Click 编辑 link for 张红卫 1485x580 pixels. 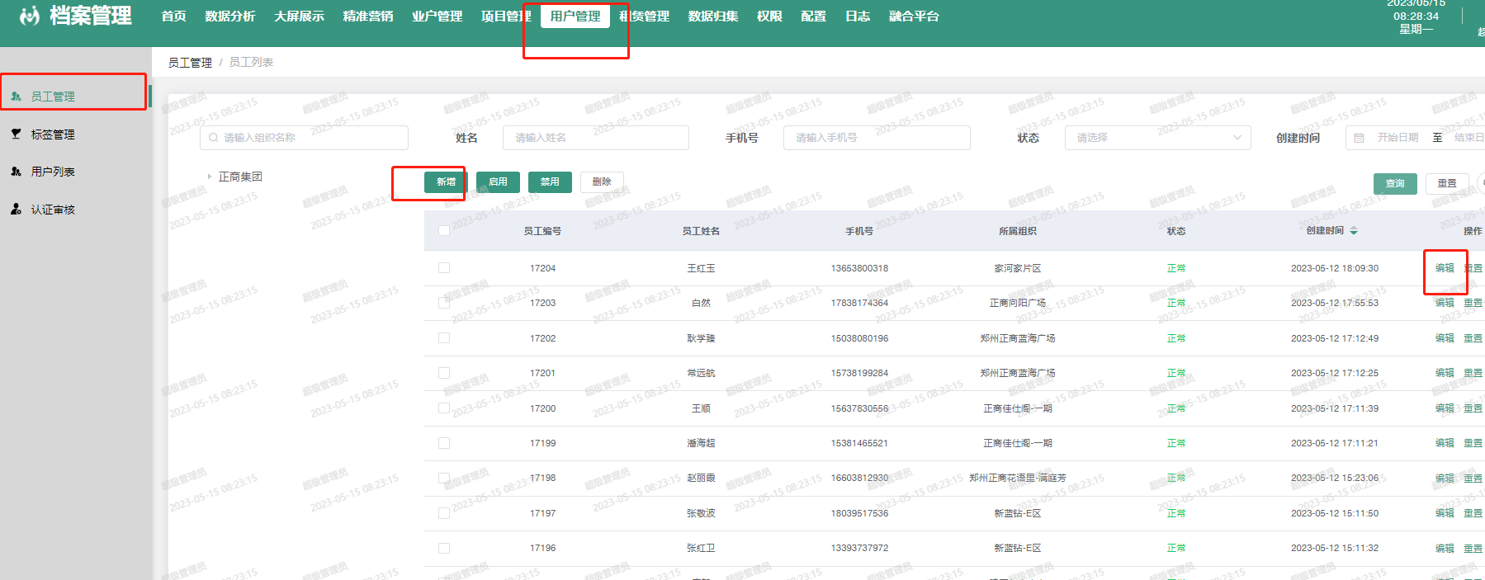pyautogui.click(x=1445, y=548)
